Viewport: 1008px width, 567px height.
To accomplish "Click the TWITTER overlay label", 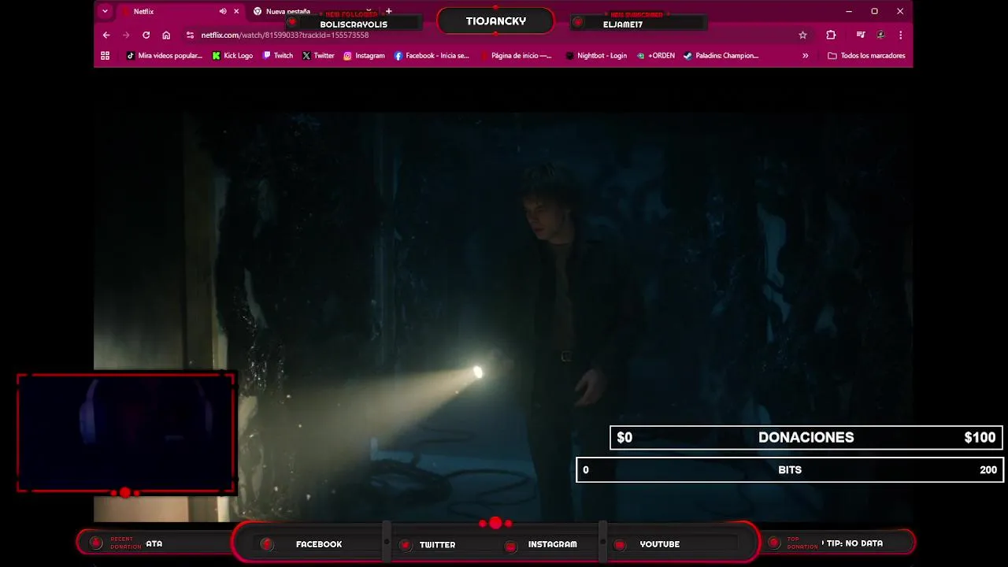I will [437, 544].
